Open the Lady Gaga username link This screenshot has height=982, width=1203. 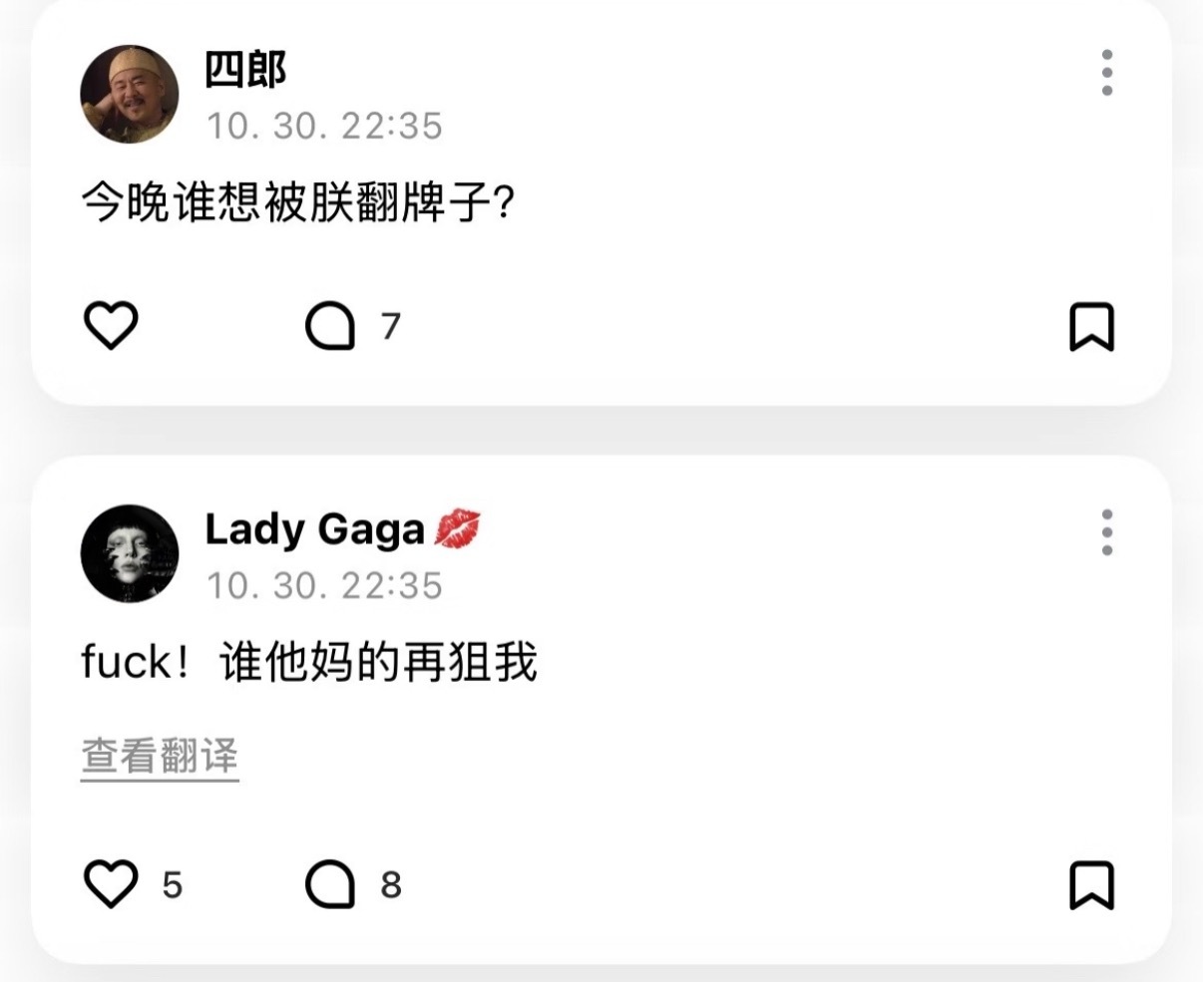tap(314, 530)
